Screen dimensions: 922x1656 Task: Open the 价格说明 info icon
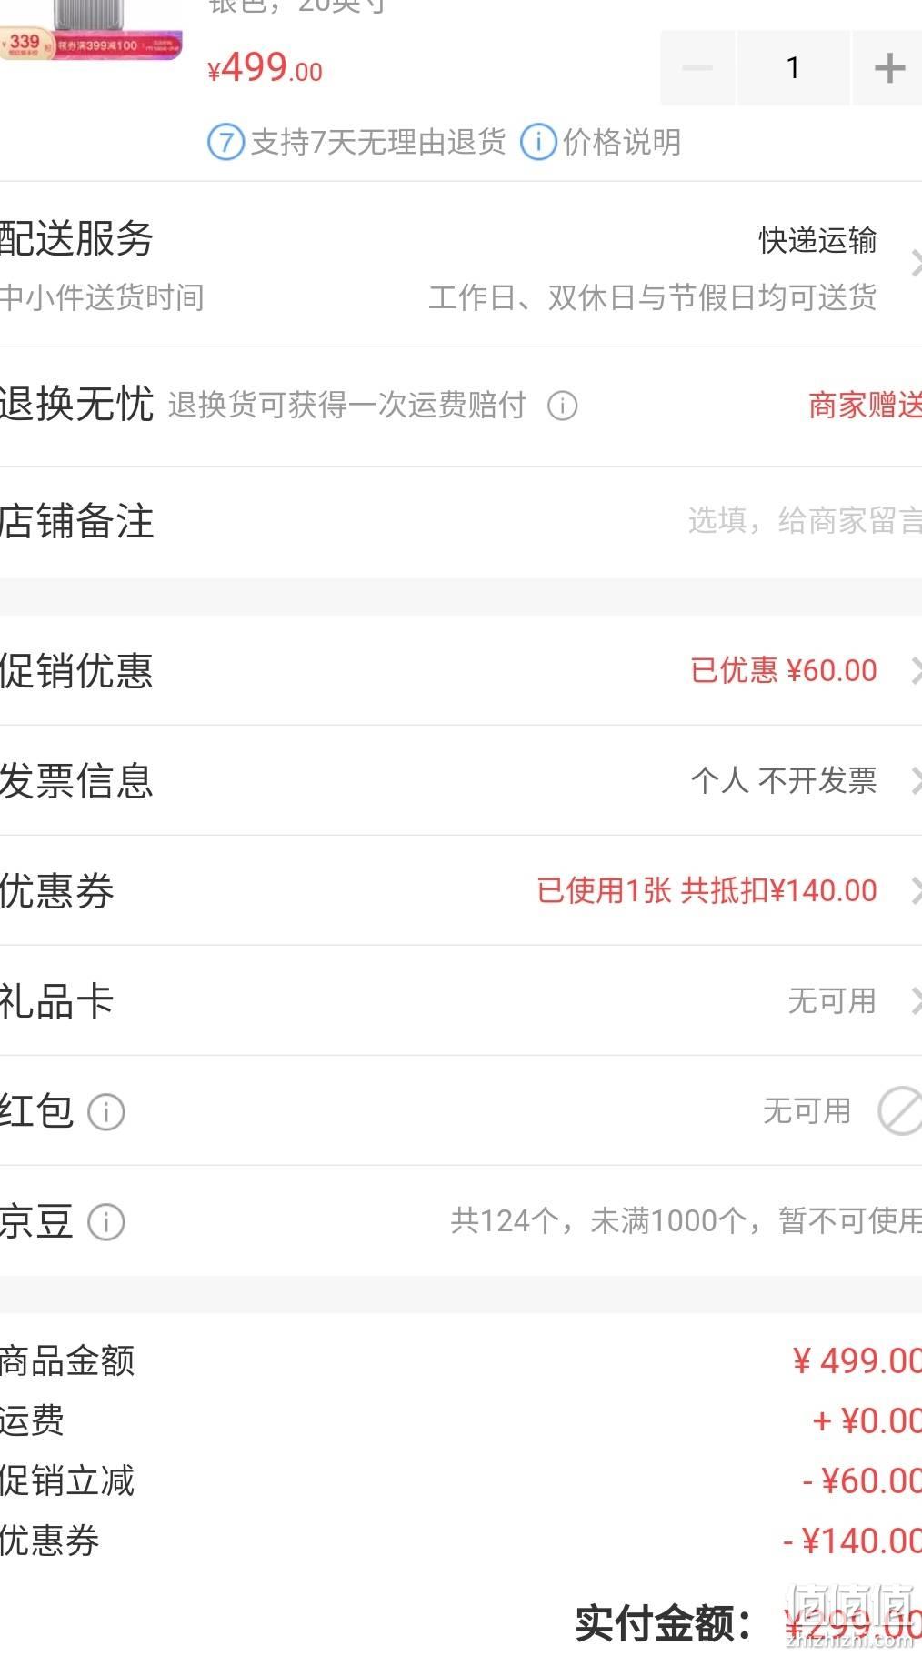(538, 143)
